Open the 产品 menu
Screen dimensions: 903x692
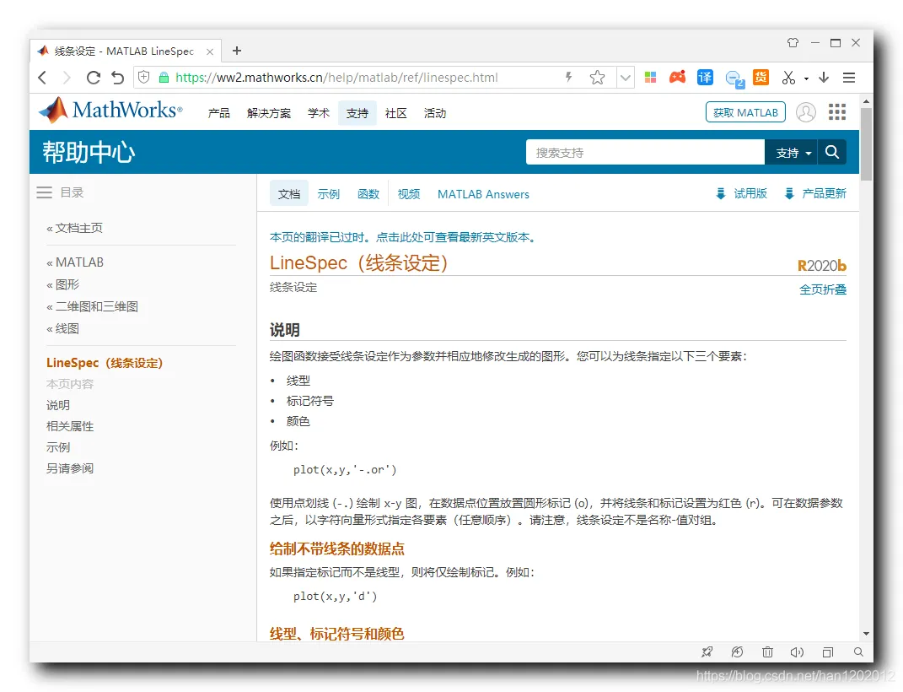click(x=219, y=114)
